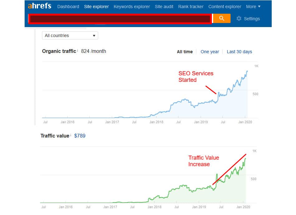Click info icon beside Traffic value
Viewport: 296px width, 215px height.
point(71,135)
